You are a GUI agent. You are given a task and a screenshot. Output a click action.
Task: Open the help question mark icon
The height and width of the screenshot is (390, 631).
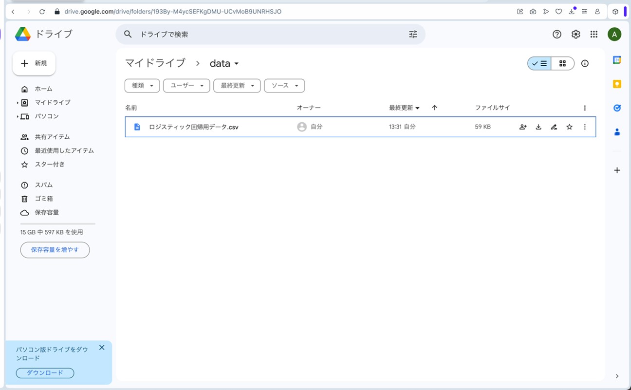(x=557, y=34)
